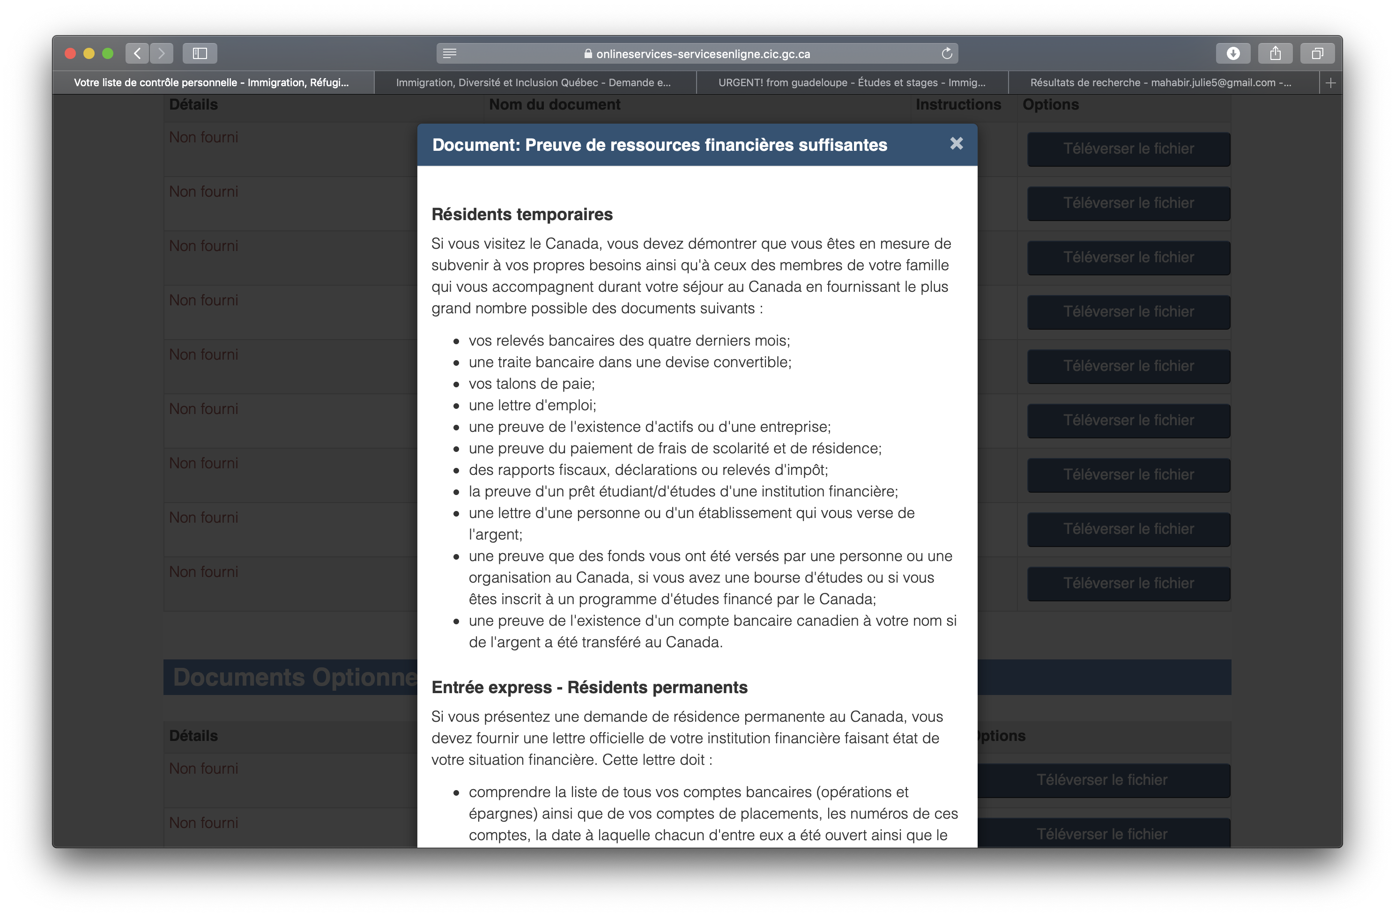Click the green fullscreen window button

[108, 53]
